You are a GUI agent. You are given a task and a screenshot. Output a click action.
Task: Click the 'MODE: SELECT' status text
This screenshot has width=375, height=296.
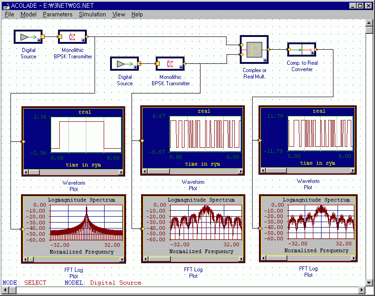24,283
